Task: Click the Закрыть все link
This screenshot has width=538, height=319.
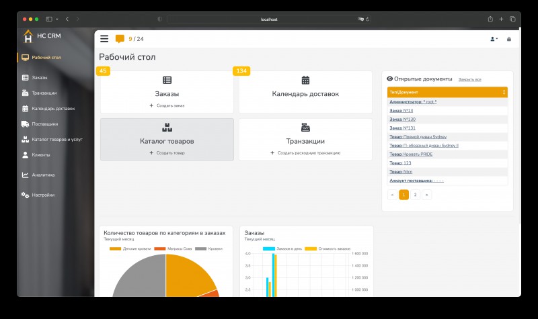Action: click(x=469, y=79)
